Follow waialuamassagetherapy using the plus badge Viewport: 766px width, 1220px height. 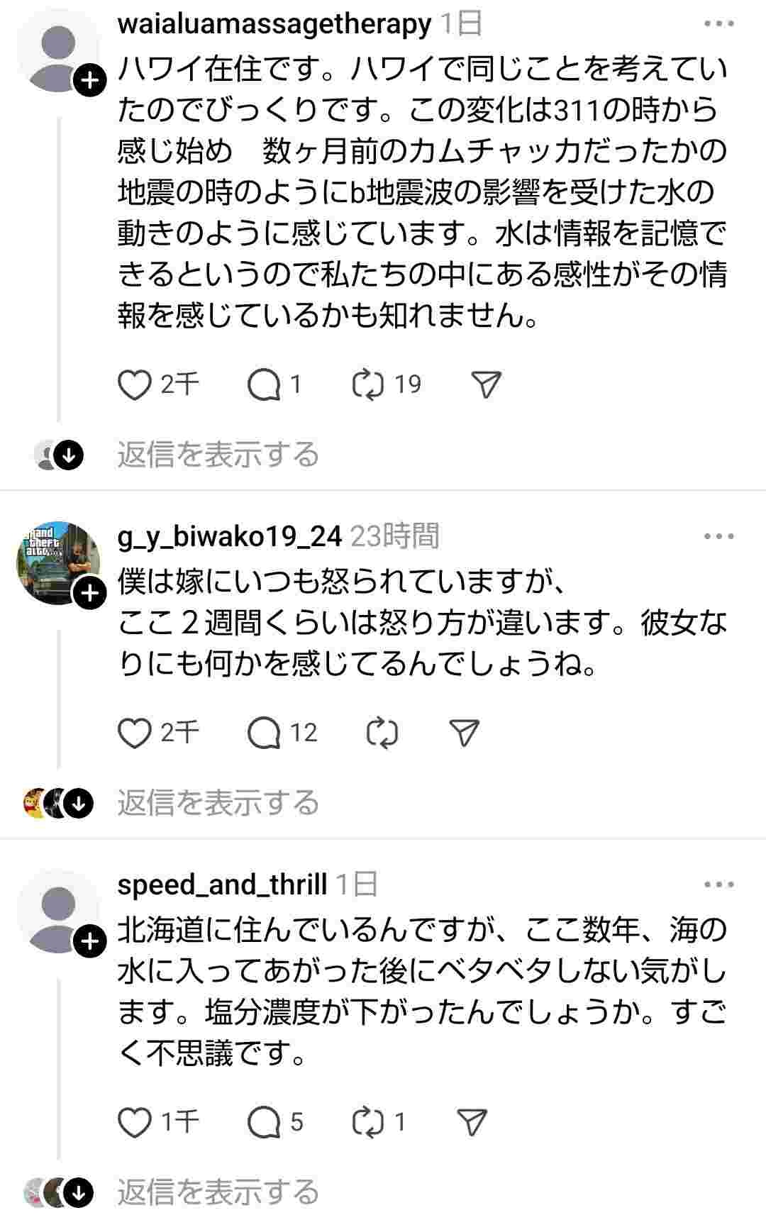[90, 82]
